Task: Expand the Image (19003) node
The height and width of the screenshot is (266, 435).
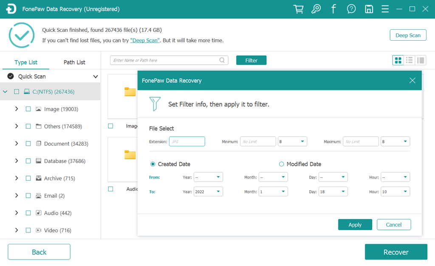Action: (17, 109)
